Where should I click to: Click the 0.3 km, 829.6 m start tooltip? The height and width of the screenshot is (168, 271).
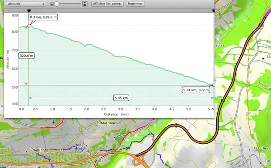point(43,17)
